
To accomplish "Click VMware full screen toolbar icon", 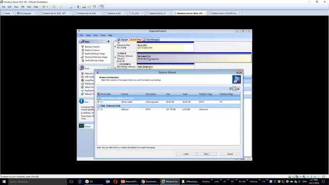I will [x=89, y=7].
